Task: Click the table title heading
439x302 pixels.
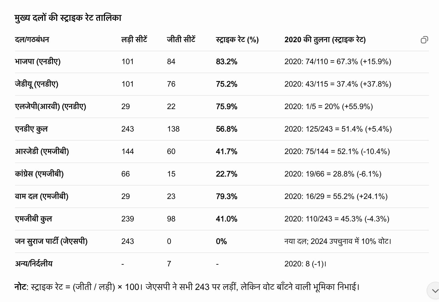Action: point(68,18)
